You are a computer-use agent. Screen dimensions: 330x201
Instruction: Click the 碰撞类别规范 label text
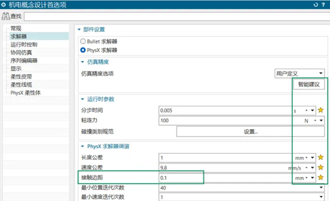click(97, 132)
